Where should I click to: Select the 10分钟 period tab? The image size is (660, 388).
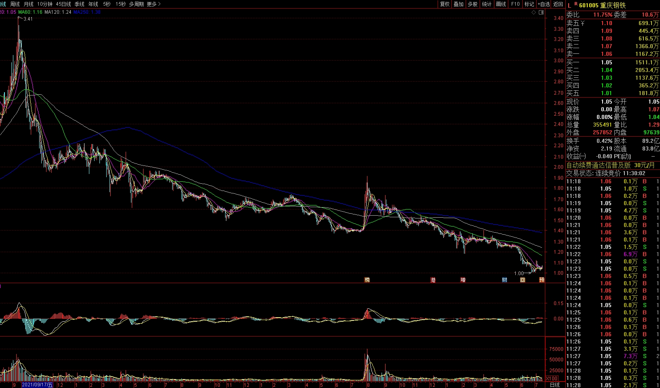(44, 4)
